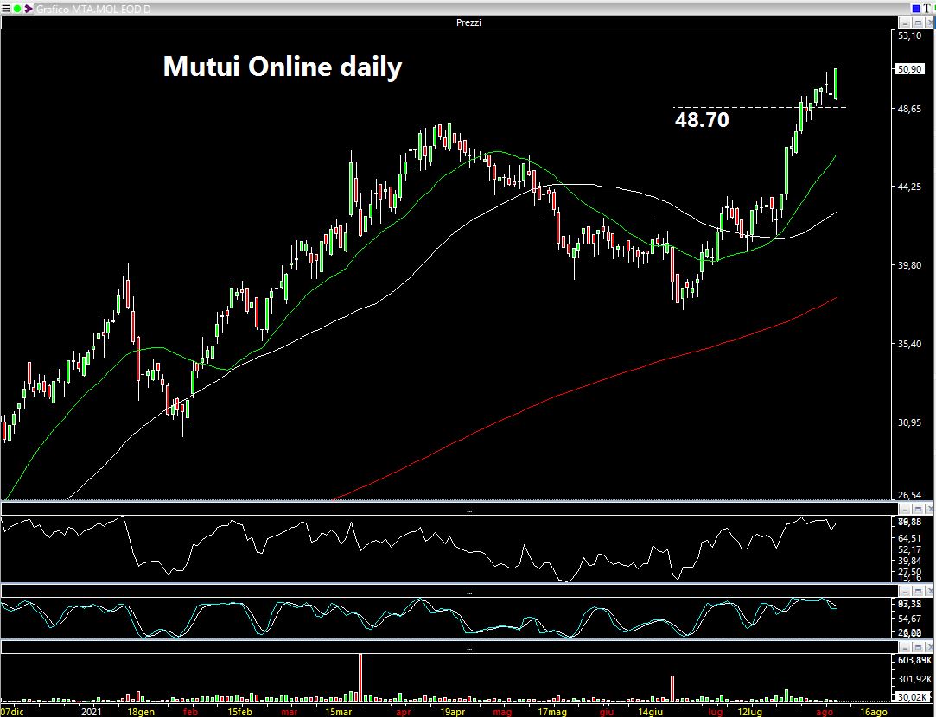Click the 14giu date on the time axis
The height and width of the screenshot is (717, 936).
tap(651, 712)
